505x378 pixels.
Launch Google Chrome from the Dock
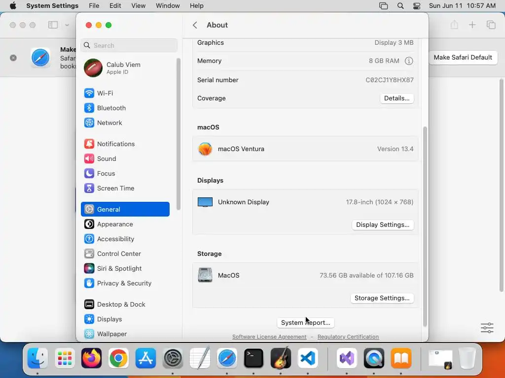tap(118, 358)
